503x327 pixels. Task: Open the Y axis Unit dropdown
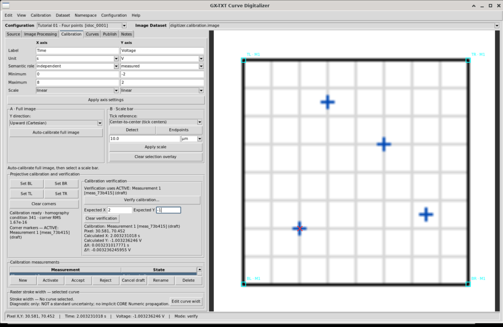[201, 58]
